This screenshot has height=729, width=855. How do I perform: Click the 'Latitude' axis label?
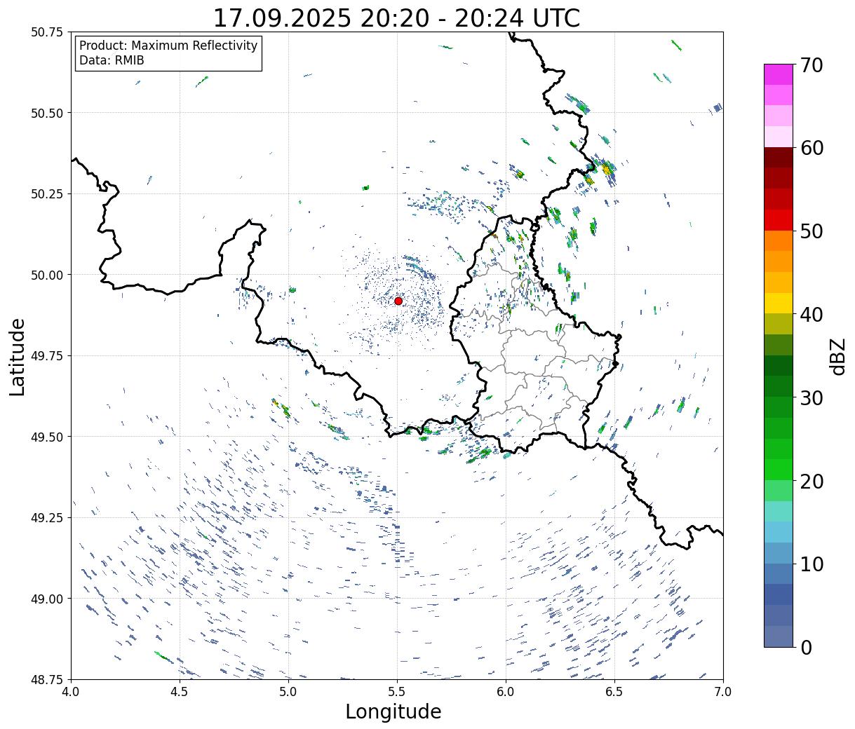(x=18, y=357)
